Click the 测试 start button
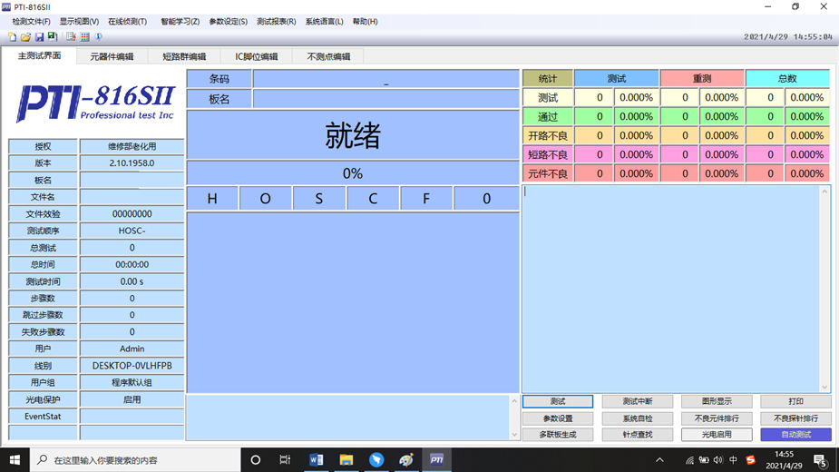This screenshot has width=839, height=472. coord(558,401)
